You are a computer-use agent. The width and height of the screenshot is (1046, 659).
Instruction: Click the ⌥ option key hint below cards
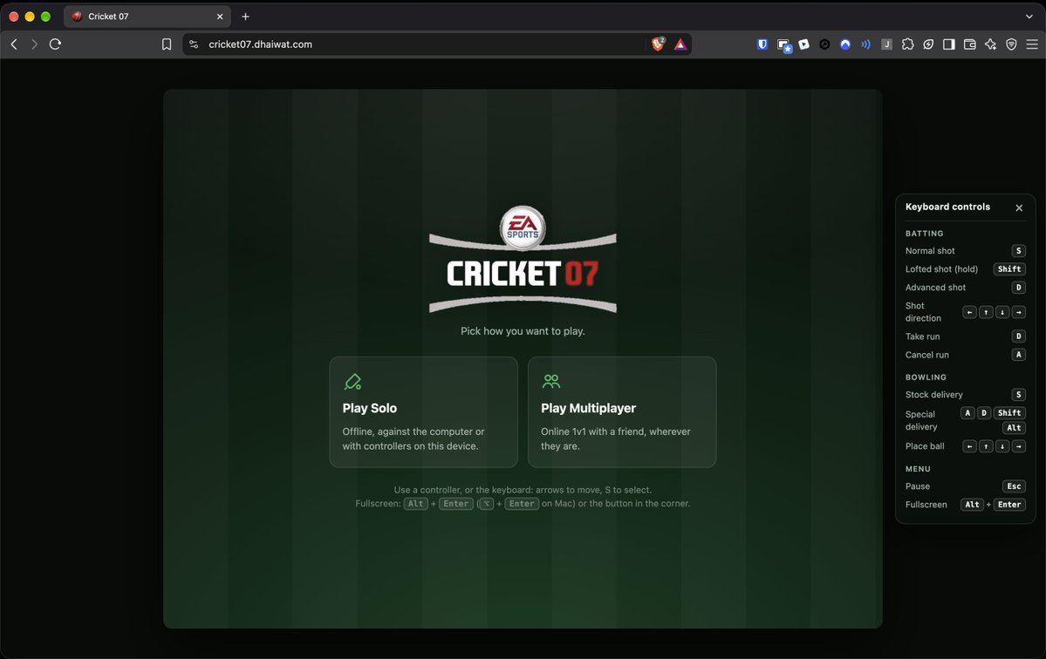(487, 504)
